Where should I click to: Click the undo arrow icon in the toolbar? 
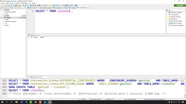14,5
